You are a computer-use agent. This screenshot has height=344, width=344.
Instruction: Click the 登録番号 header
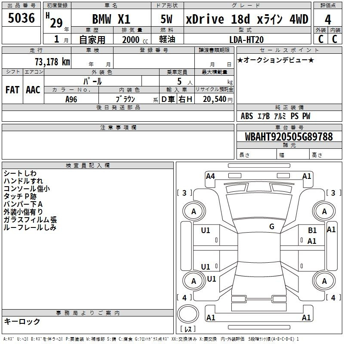click(x=154, y=50)
